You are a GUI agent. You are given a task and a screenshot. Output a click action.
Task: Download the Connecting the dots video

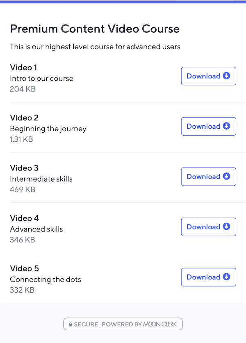pos(209,277)
